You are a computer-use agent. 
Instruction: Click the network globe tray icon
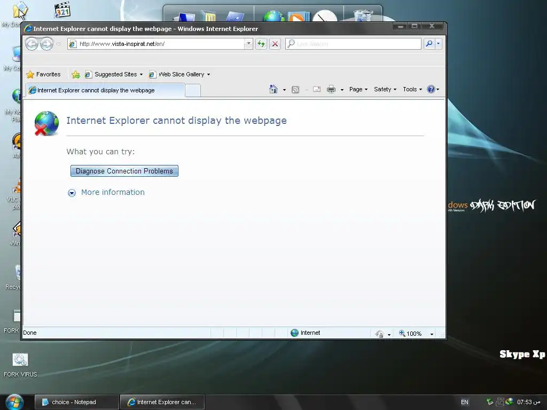(x=509, y=401)
